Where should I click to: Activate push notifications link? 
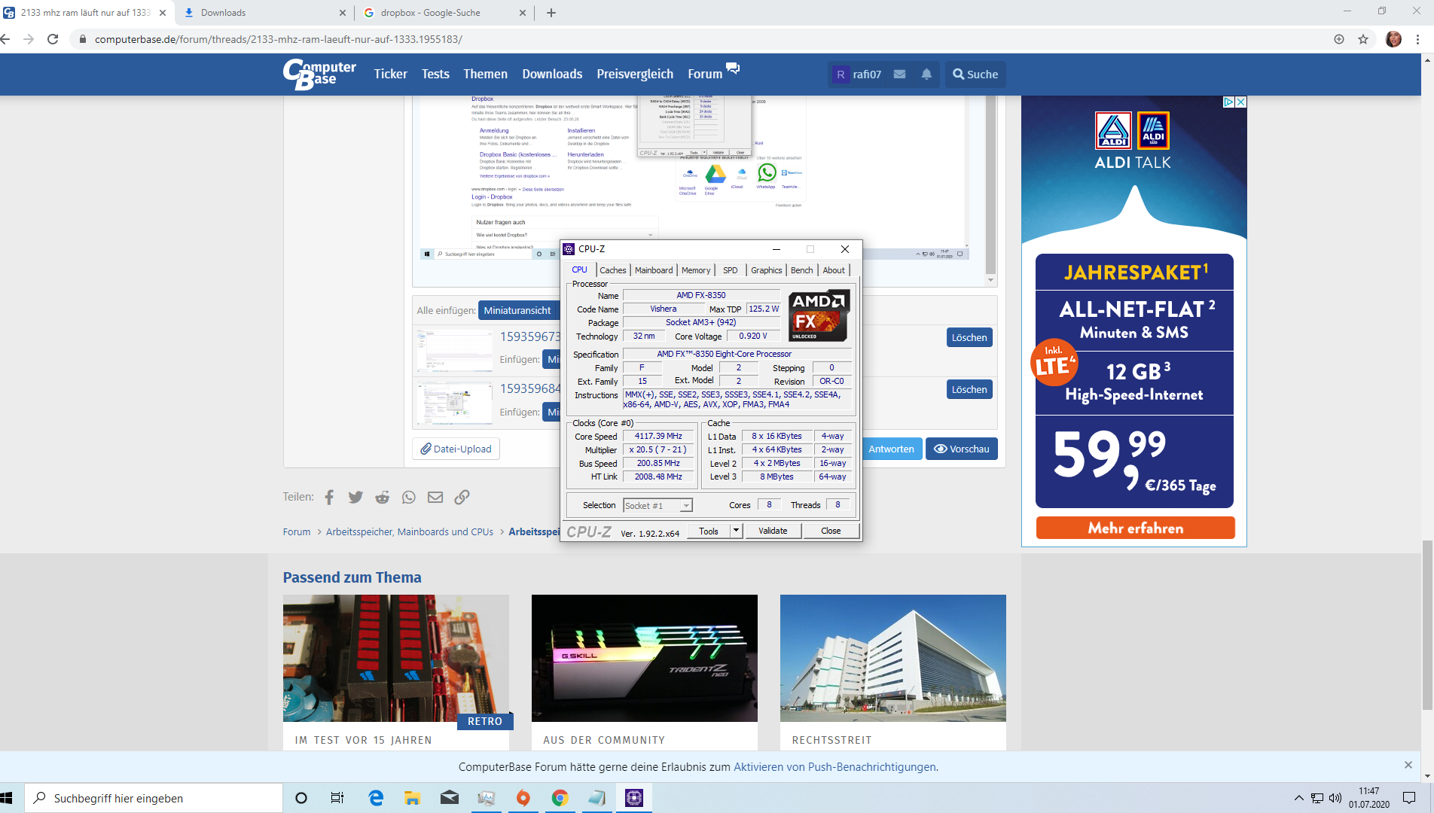pos(834,767)
